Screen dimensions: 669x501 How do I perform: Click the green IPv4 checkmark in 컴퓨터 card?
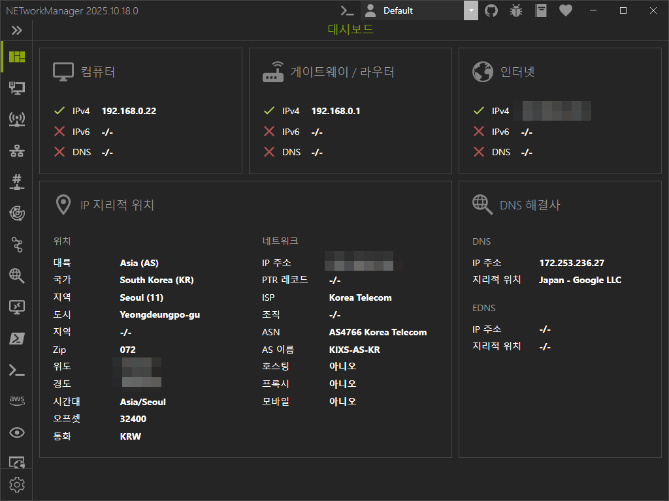tap(59, 111)
